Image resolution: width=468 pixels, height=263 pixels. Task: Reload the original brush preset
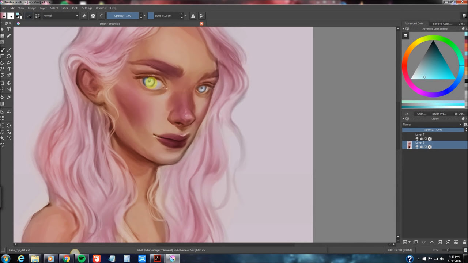click(x=102, y=16)
